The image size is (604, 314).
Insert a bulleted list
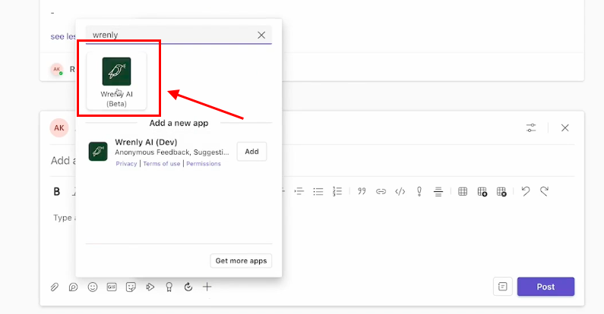[318, 191]
